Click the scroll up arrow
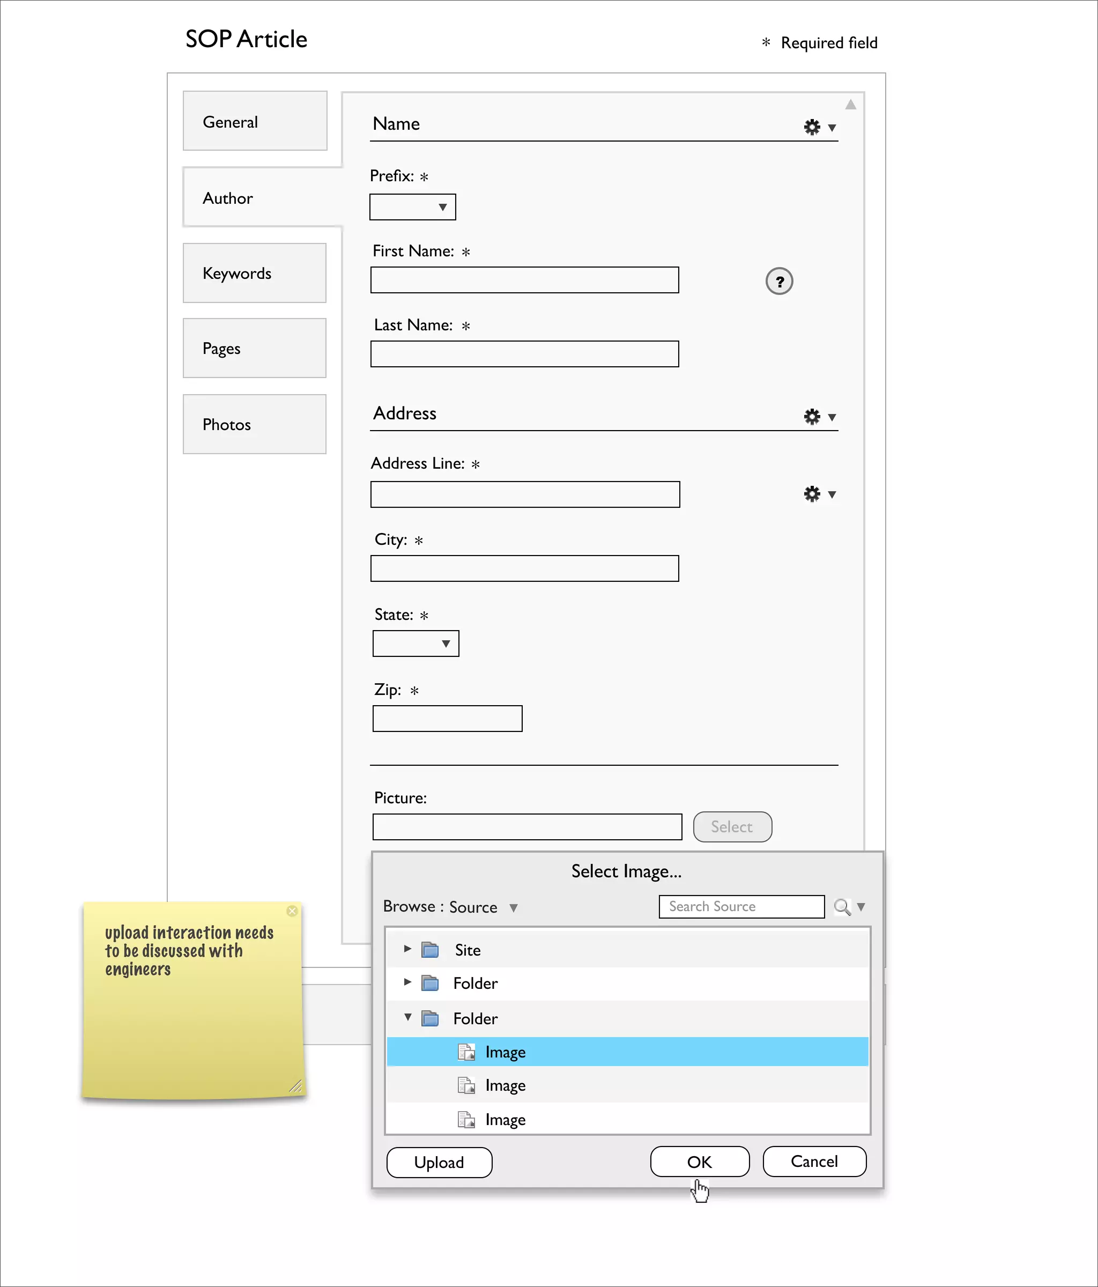 point(850,105)
